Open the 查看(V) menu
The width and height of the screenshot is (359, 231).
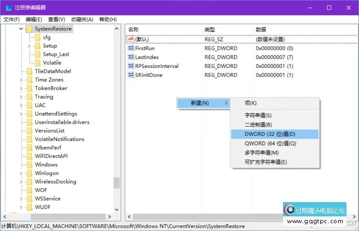57,19
